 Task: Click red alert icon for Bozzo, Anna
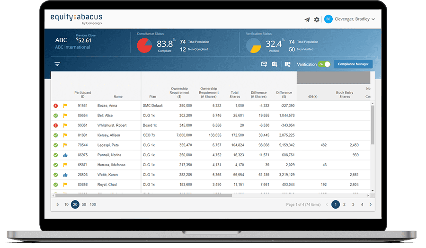tap(56, 106)
